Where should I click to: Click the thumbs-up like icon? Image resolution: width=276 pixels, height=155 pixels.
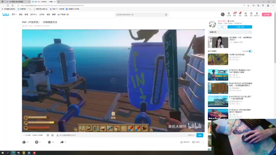pyautogui.click(x=24, y=142)
